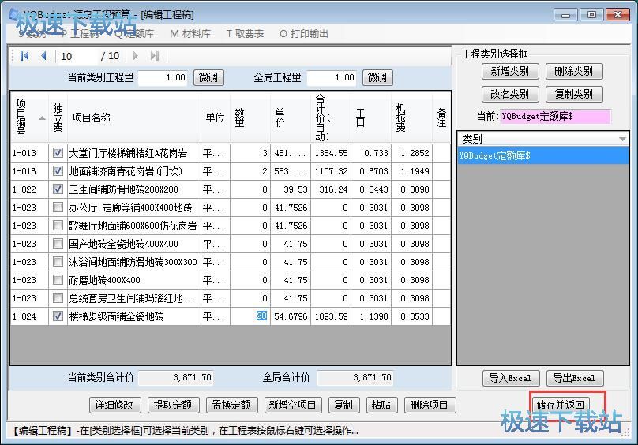This screenshot has height=445, width=638.
Task: Click 储存并返回 button
Action: click(x=561, y=405)
